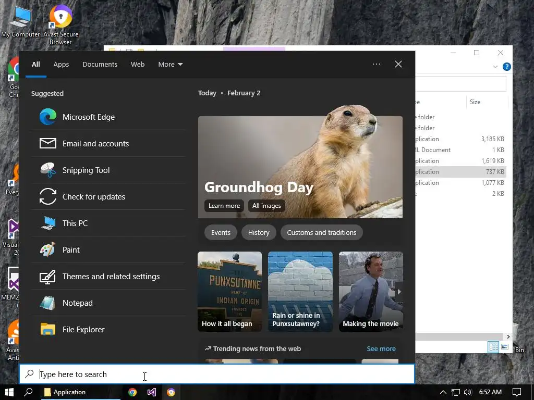
Task: Switch to the Documents search tab
Action: 100,64
